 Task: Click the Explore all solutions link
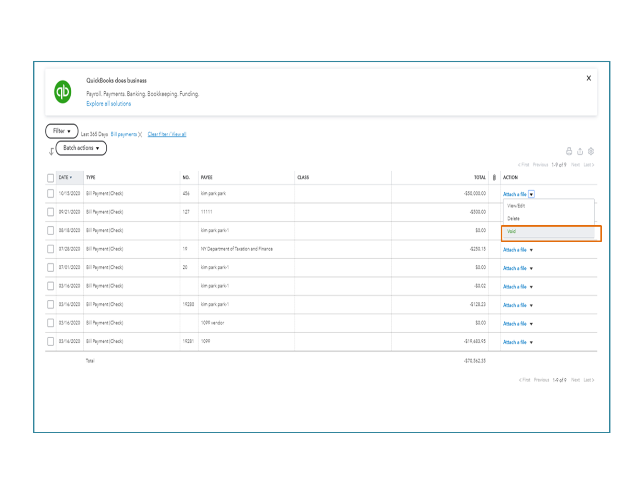pyautogui.click(x=109, y=104)
